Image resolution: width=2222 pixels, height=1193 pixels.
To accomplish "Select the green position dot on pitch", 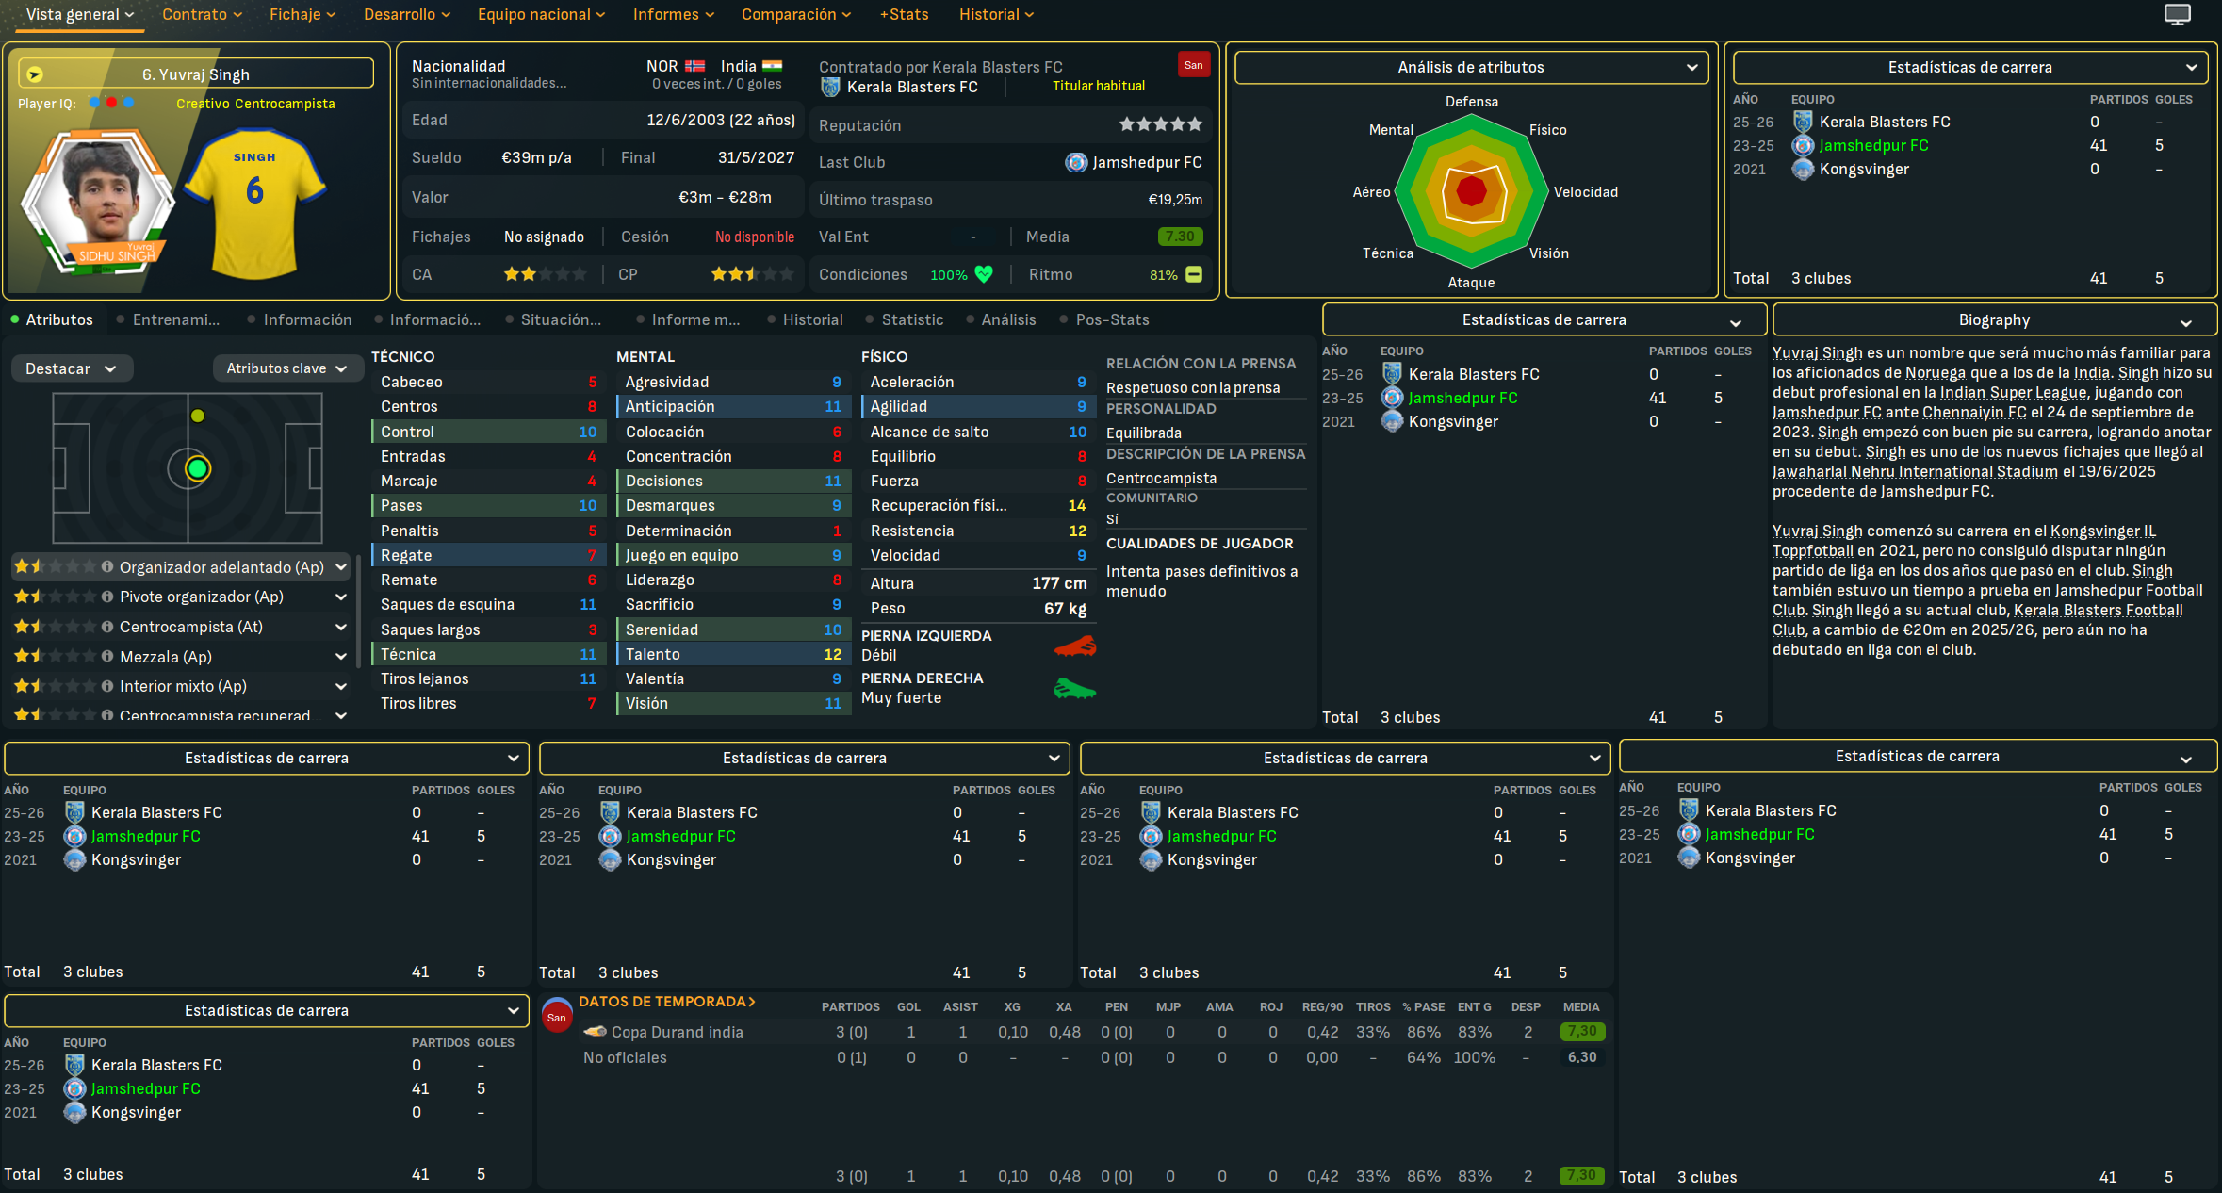I will pos(197,468).
